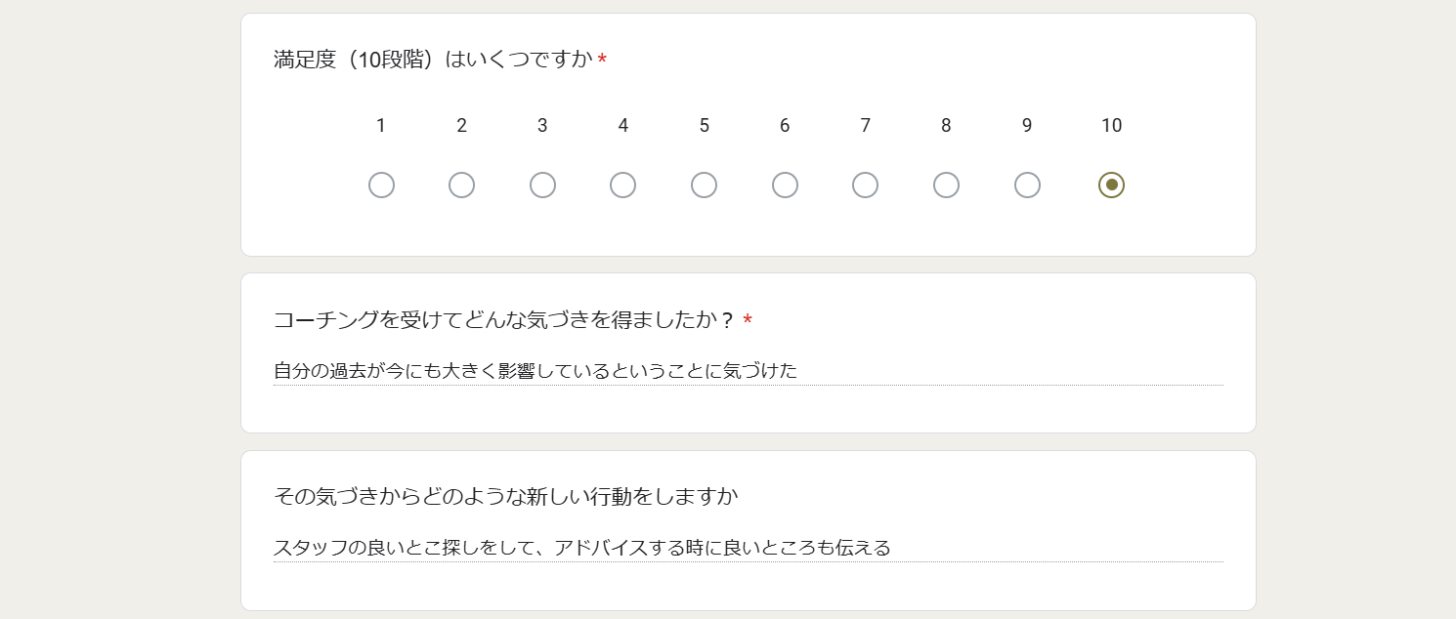The image size is (1456, 619).
Task: Click the number 5 scale label
Action: click(x=704, y=126)
